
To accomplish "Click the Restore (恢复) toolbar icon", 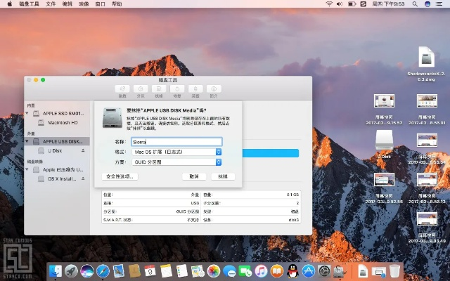I will tap(177, 89).
